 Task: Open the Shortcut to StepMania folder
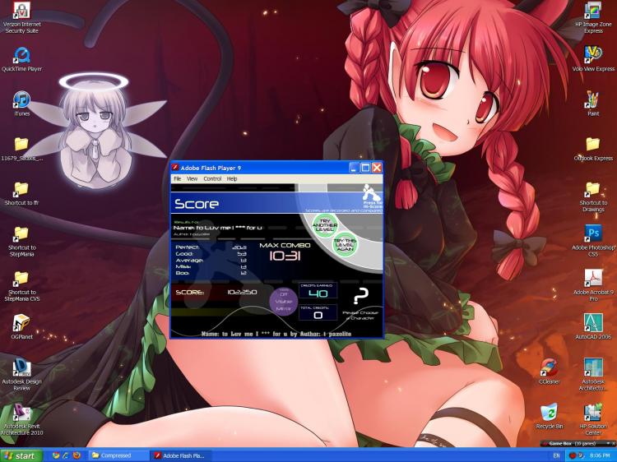tap(21, 242)
